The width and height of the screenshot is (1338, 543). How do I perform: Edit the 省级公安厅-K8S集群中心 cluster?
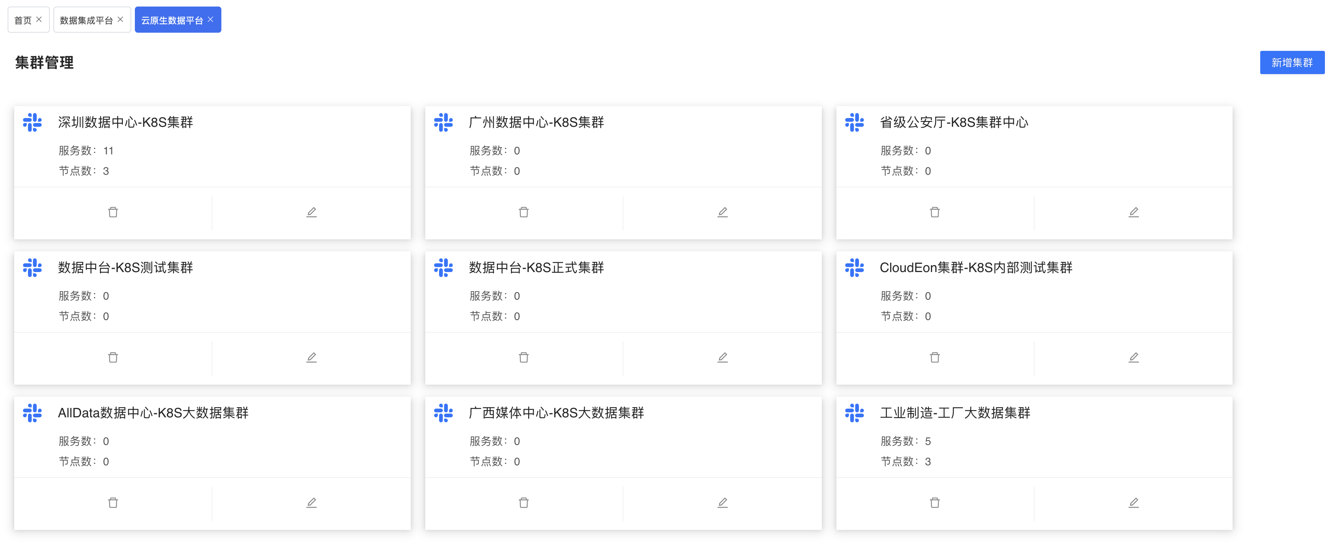(x=1133, y=212)
